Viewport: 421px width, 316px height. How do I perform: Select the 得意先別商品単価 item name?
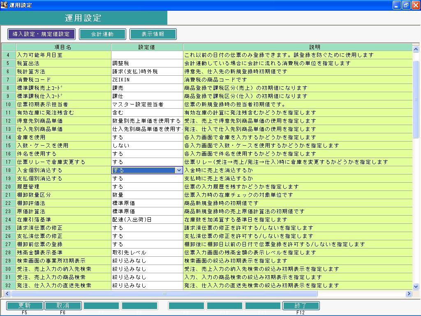tap(63, 121)
